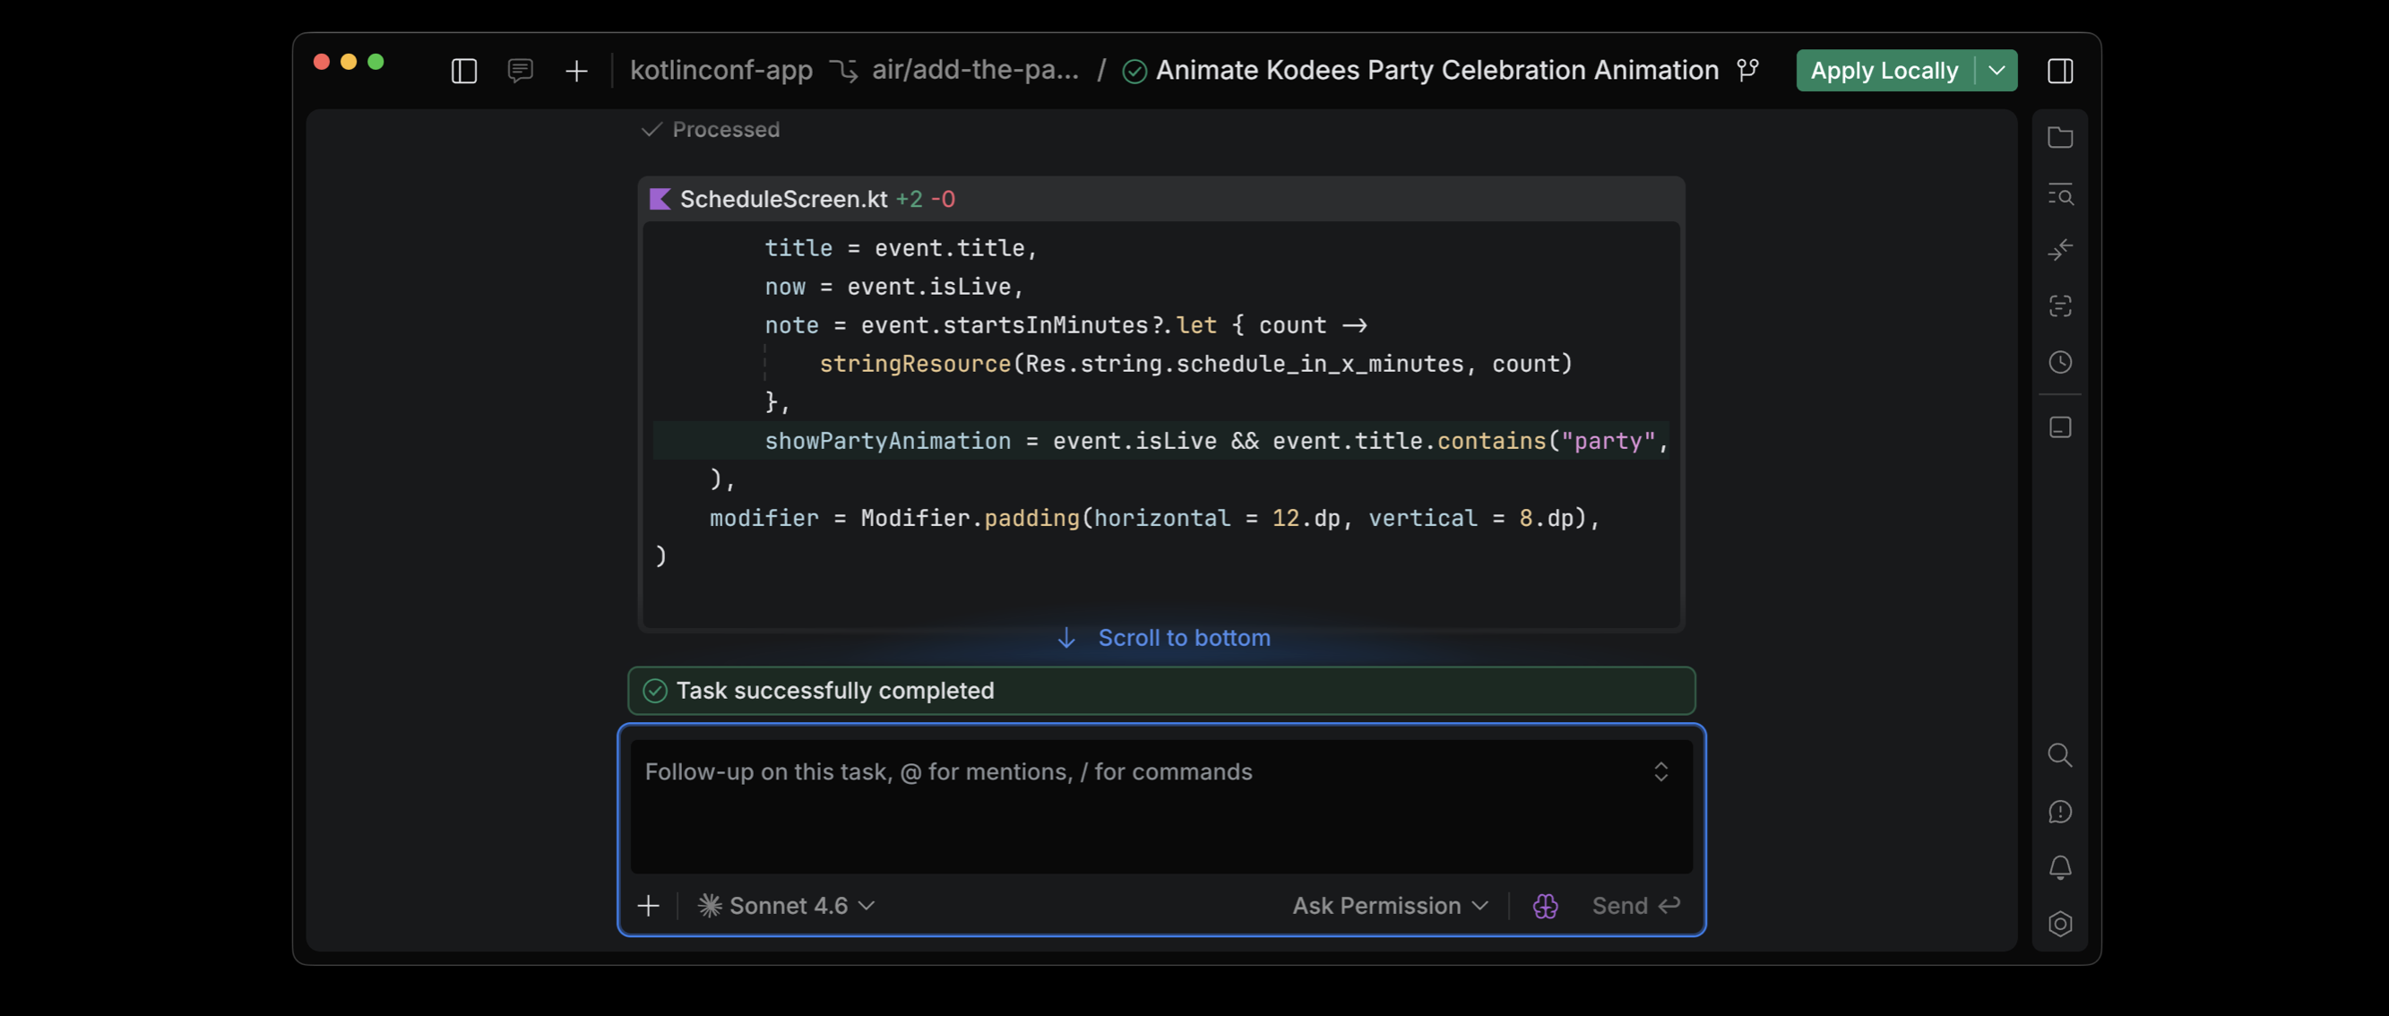Screen dimensions: 2389x1016
Task: Select the air/add-the-pa... branch breadcrumb
Action: 975,71
